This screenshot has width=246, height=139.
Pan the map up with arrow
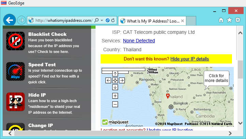[x=115, y=74]
